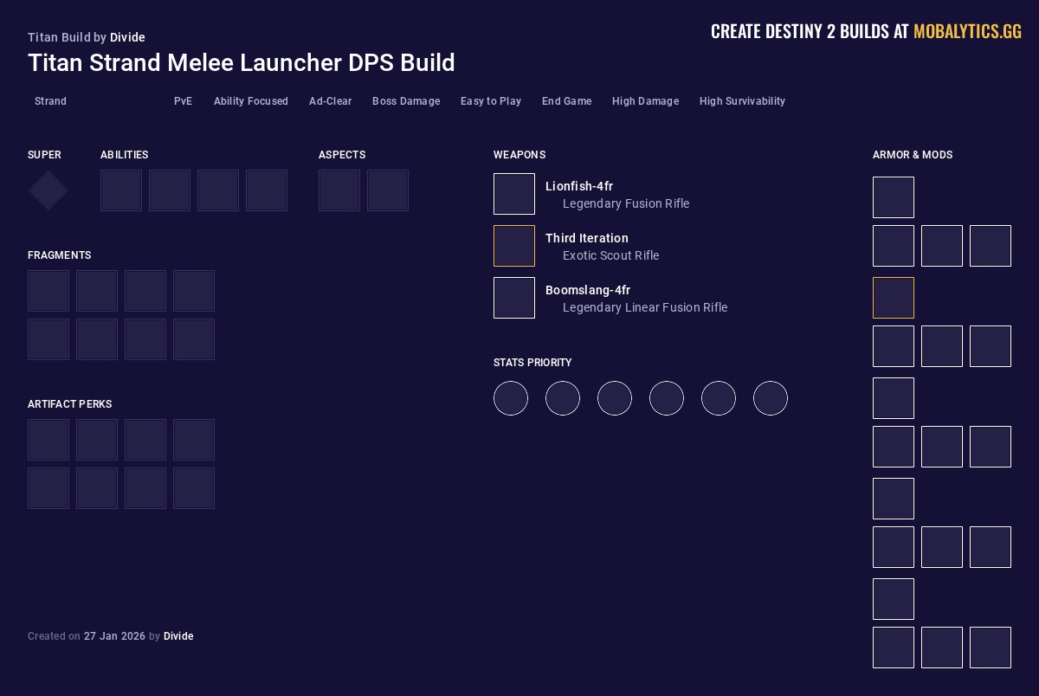Select the Lionfish-4fr fusion rifle icon

click(514, 194)
